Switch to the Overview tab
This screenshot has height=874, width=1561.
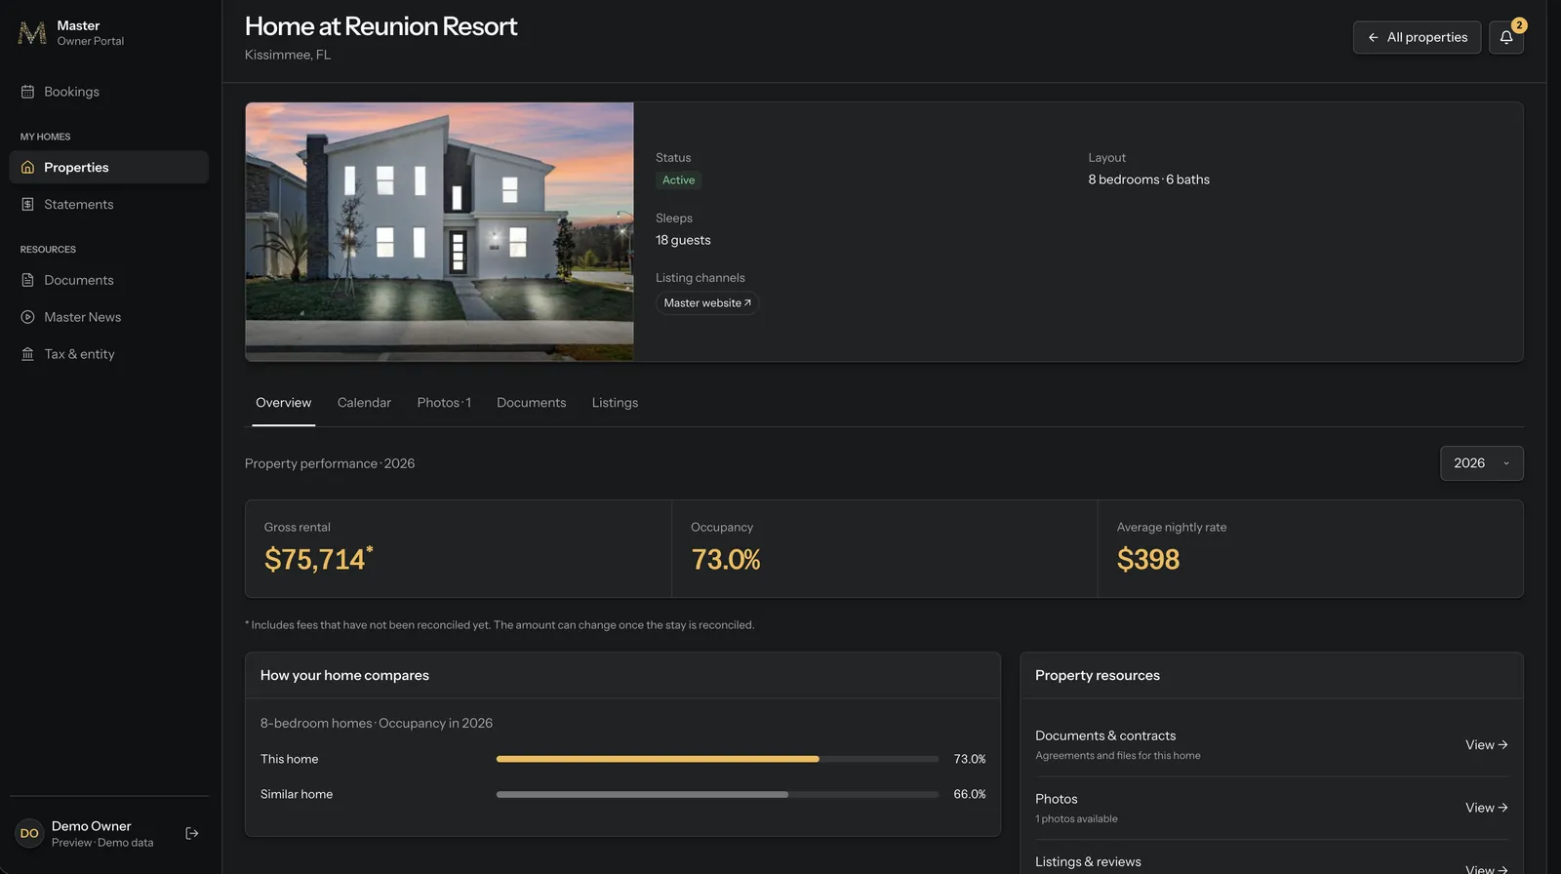coord(283,403)
